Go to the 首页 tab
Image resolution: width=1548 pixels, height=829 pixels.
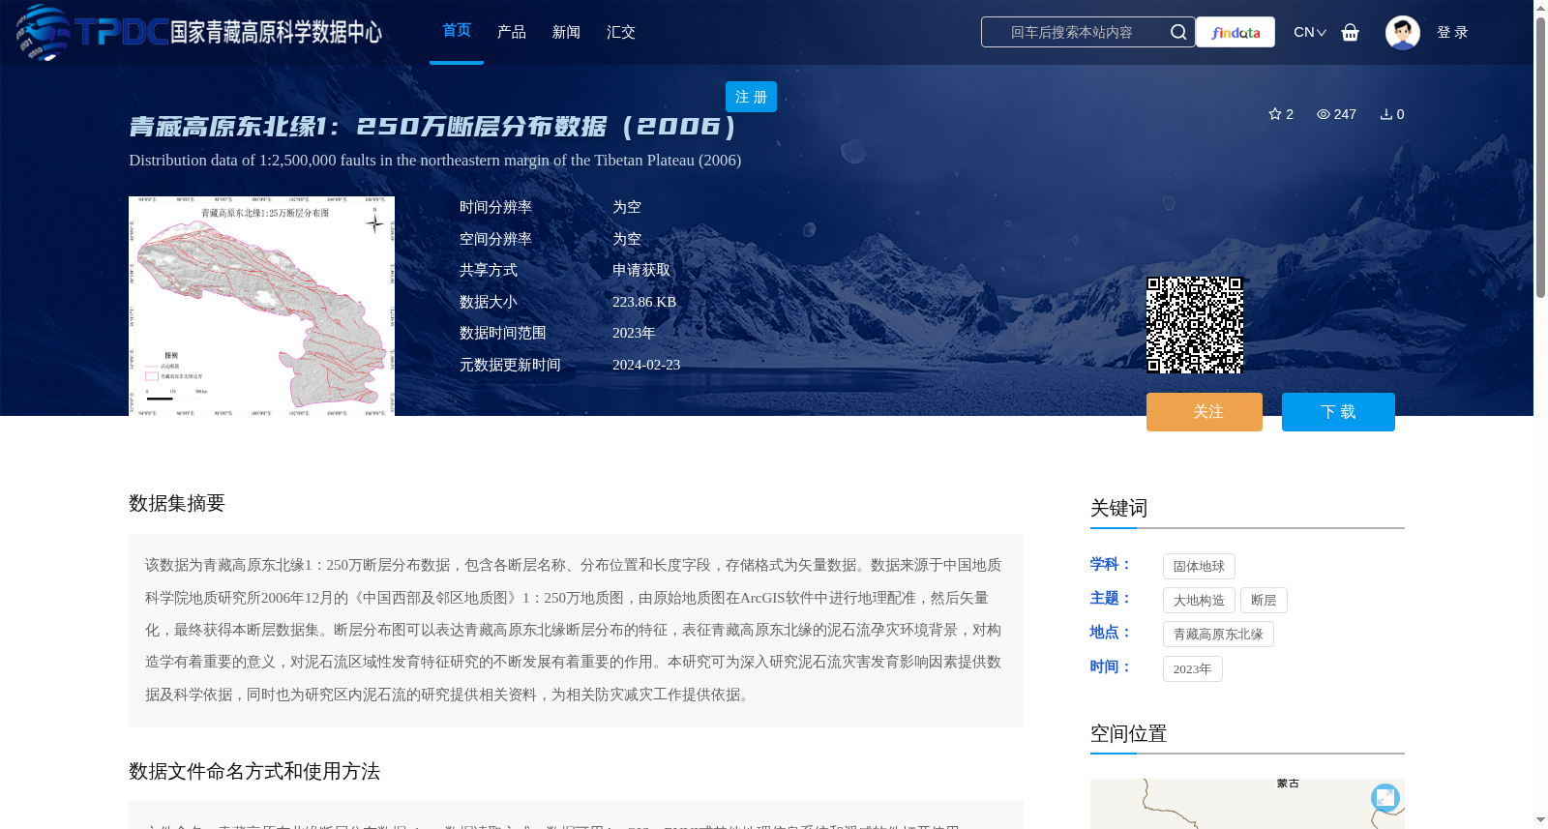457,31
